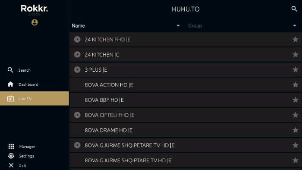Click the Rokkr logo

(x=35, y=8)
